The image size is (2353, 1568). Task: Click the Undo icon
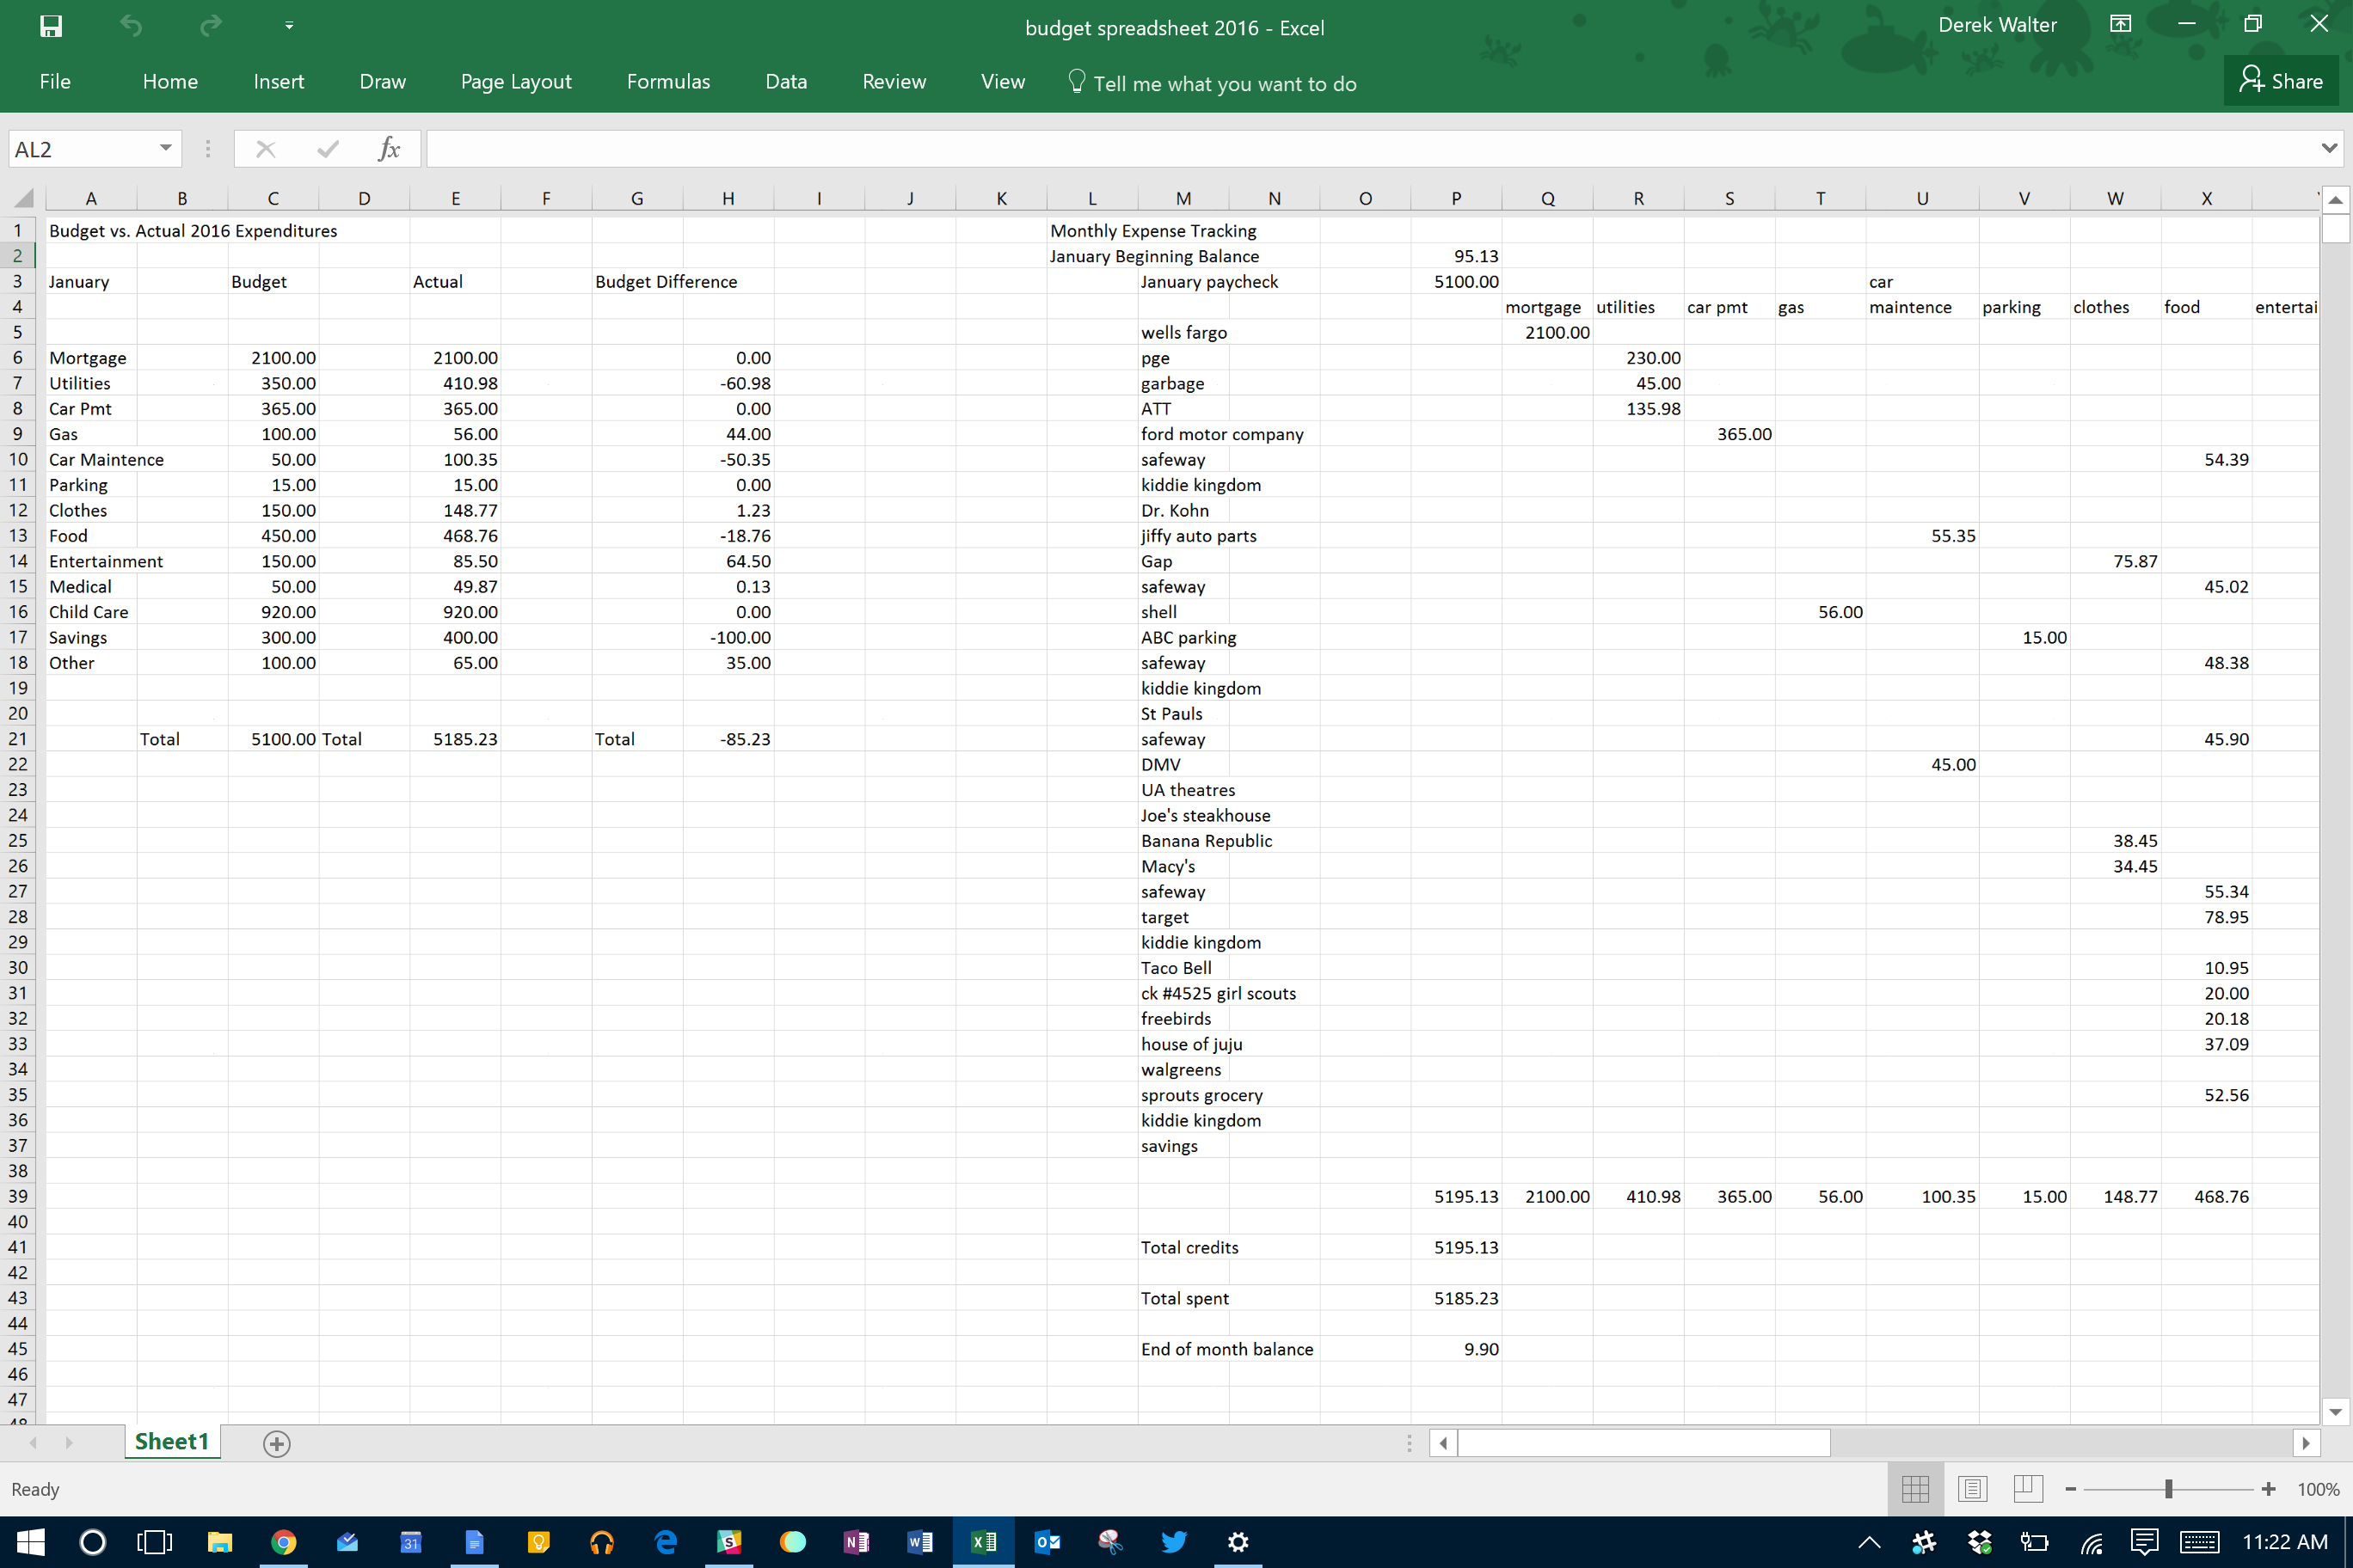click(x=130, y=25)
